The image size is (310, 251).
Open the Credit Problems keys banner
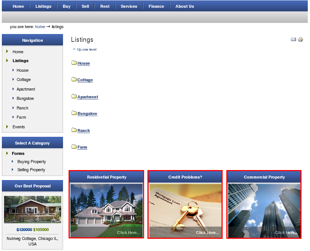(x=185, y=211)
